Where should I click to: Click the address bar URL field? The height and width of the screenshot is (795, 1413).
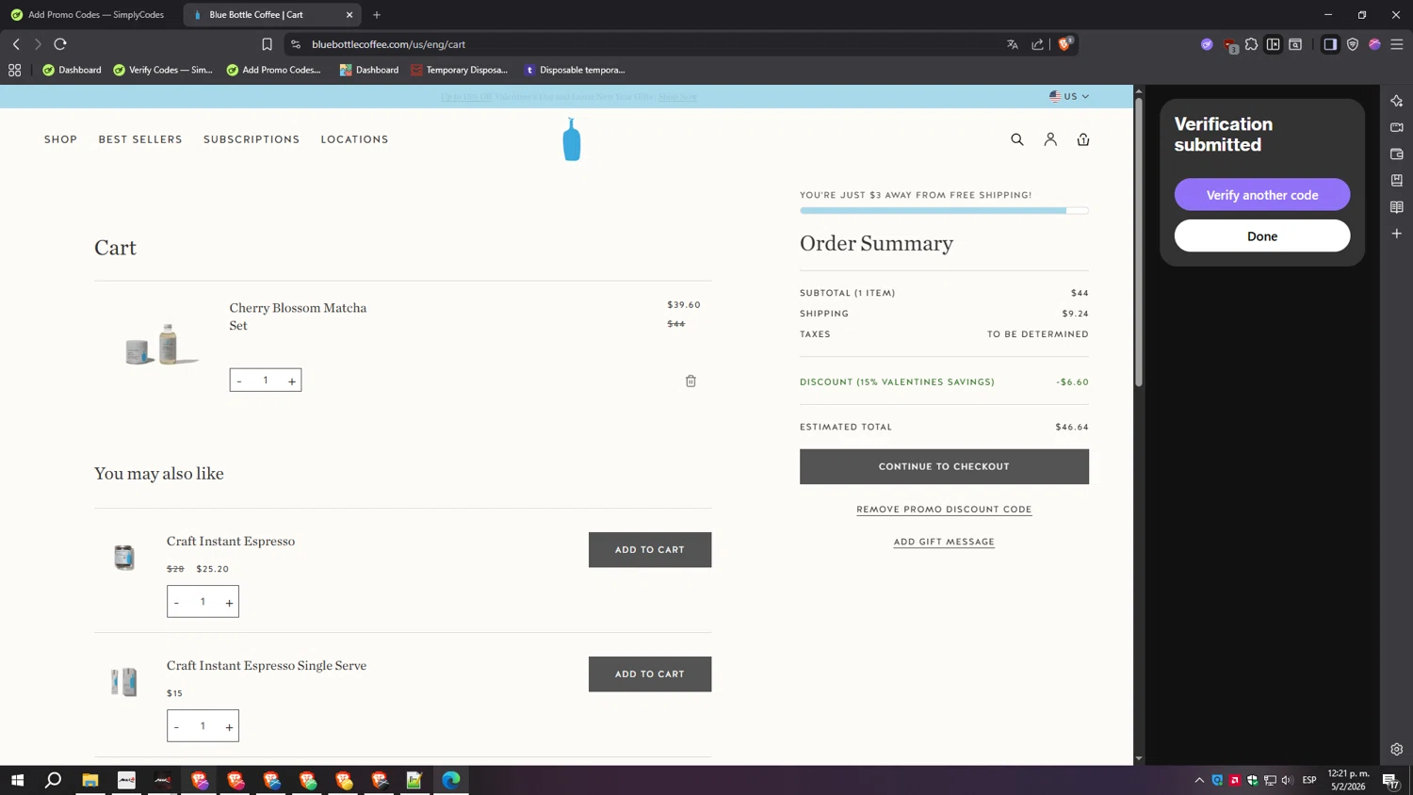pyautogui.click(x=650, y=44)
